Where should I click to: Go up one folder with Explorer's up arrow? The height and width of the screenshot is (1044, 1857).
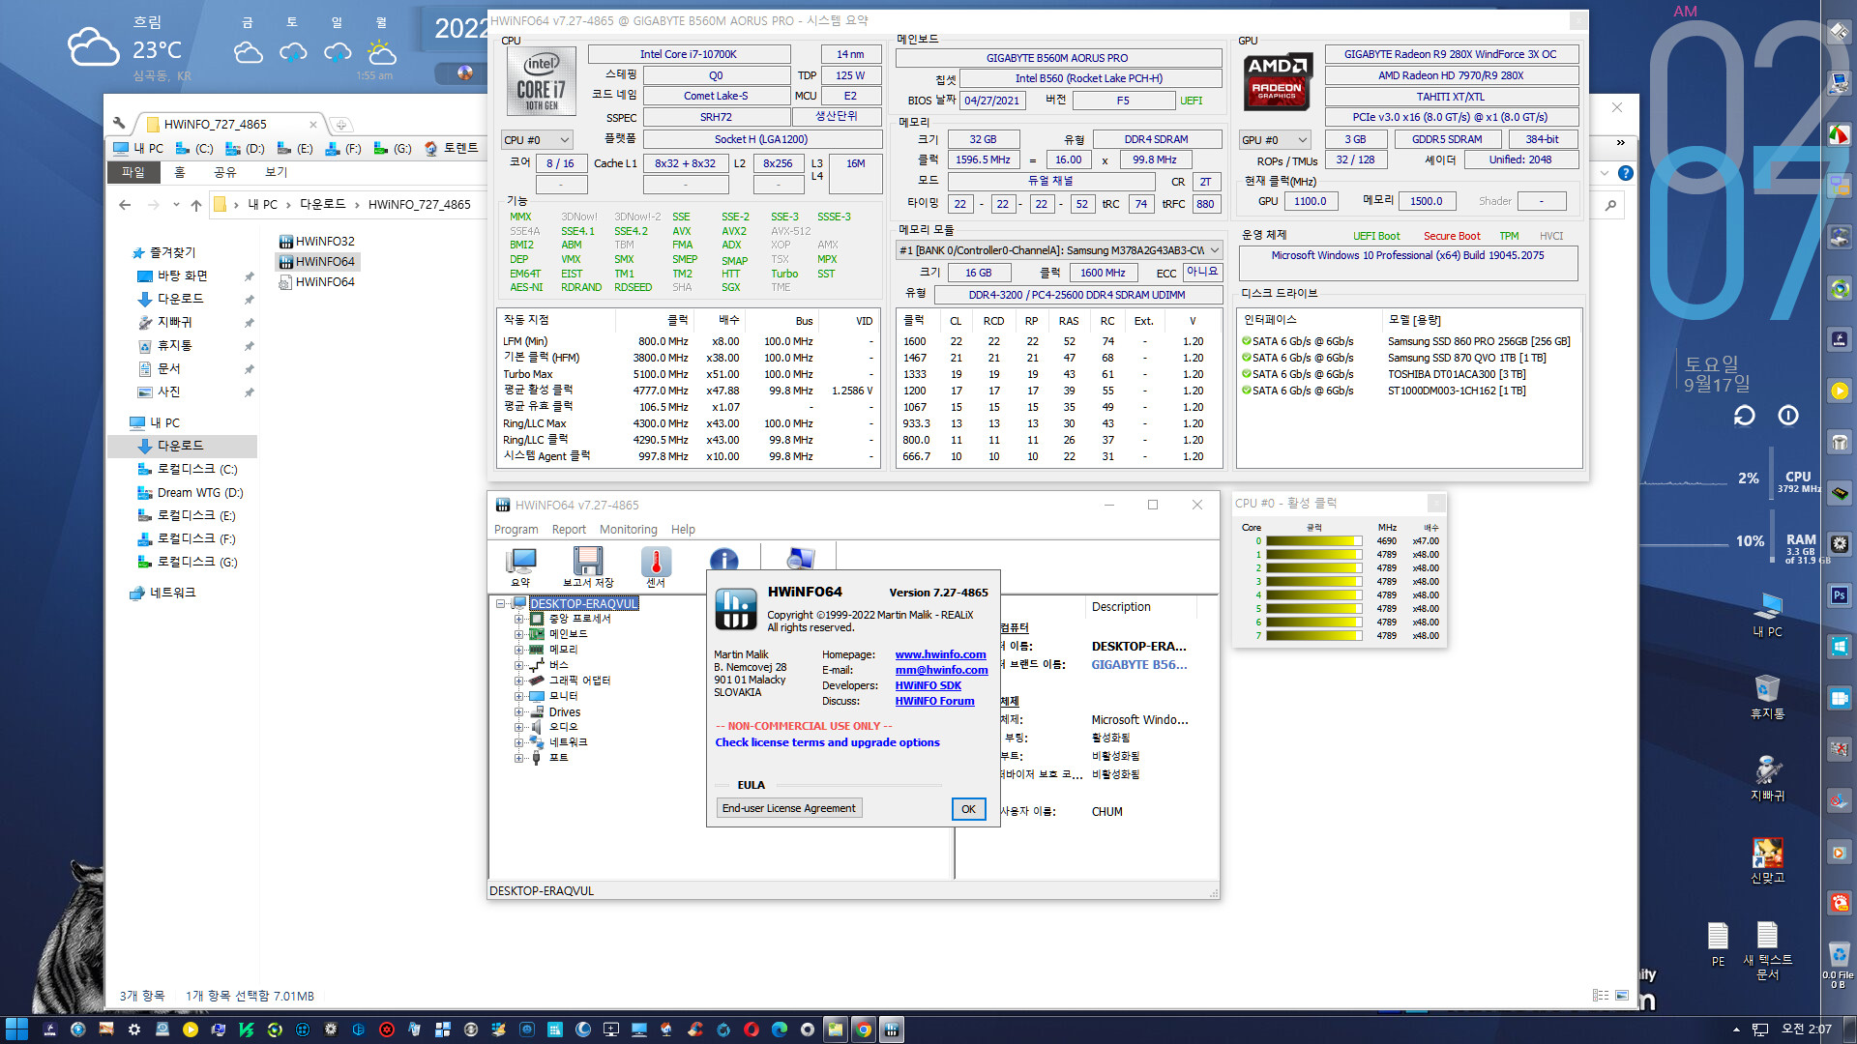[x=196, y=205]
